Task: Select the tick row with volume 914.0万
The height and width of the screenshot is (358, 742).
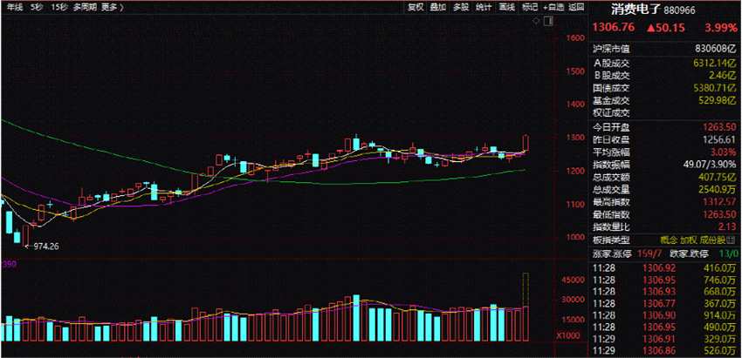Action: point(665,315)
